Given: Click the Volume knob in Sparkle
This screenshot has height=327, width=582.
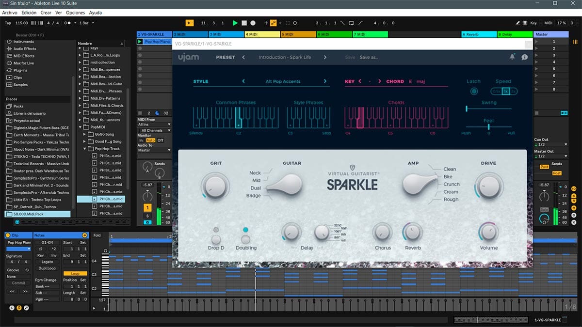Looking at the screenshot, I should tap(488, 233).
